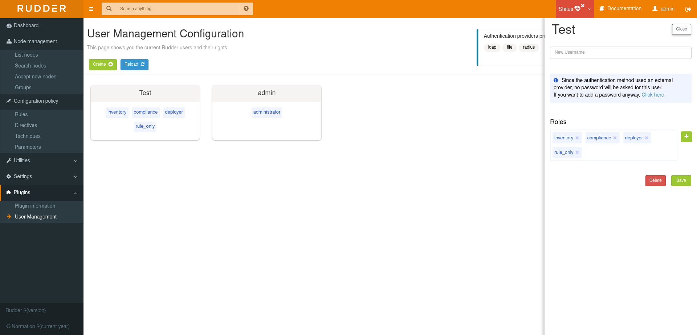The width and height of the screenshot is (697, 335).
Task: Click the Settings gear icon in sidebar
Action: pos(8,176)
